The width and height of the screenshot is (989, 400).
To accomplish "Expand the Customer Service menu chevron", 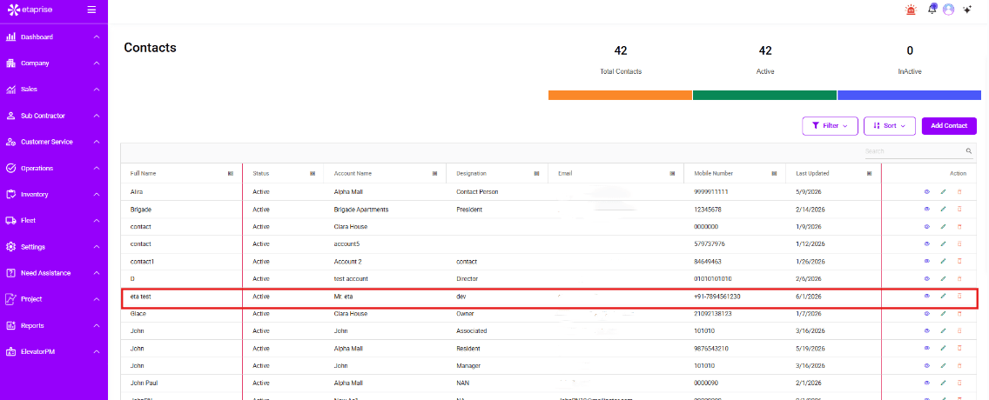I will coord(97,143).
